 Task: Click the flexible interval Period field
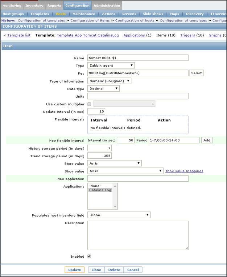coord(174,140)
